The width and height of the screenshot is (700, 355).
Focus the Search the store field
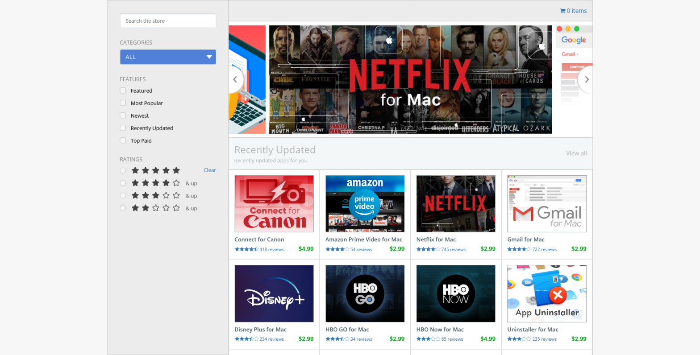tap(168, 21)
